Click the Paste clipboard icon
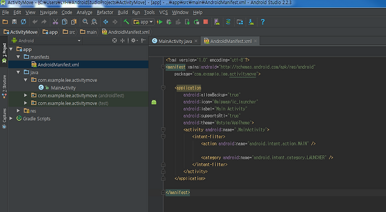The image size is (386, 212). [73, 22]
